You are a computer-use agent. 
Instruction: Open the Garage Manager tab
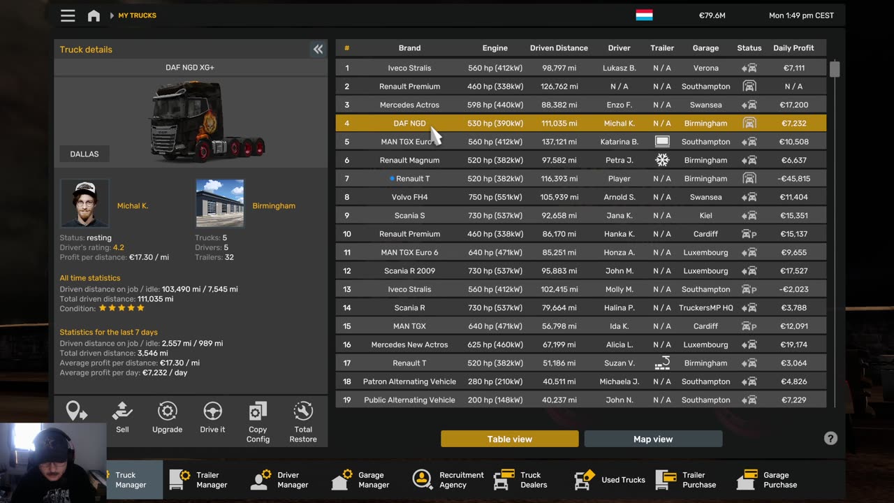[x=361, y=480]
